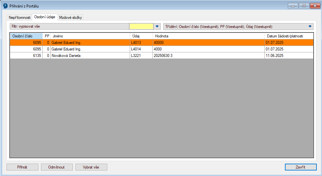Click the Datum žádosti/platnosti column header
This screenshot has height=176, width=322.
289,36
